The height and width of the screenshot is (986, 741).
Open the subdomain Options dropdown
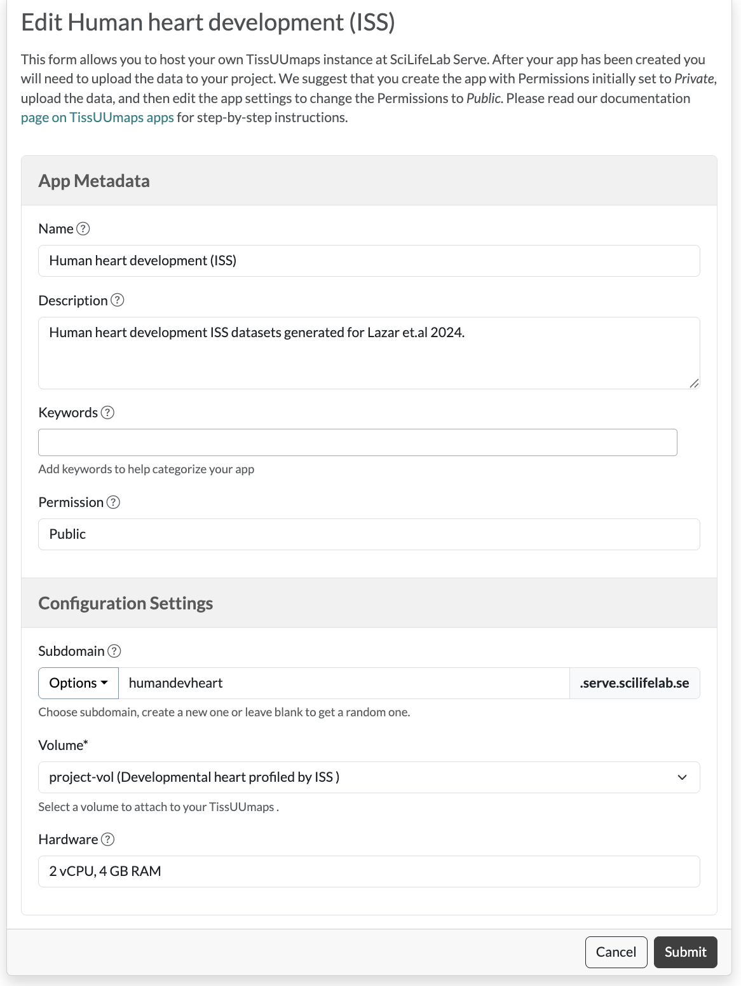(x=78, y=683)
